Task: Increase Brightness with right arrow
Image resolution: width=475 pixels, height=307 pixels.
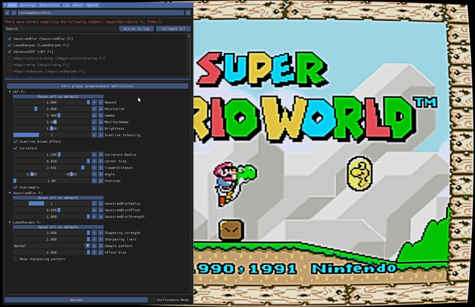Action: pyautogui.click(x=101, y=129)
